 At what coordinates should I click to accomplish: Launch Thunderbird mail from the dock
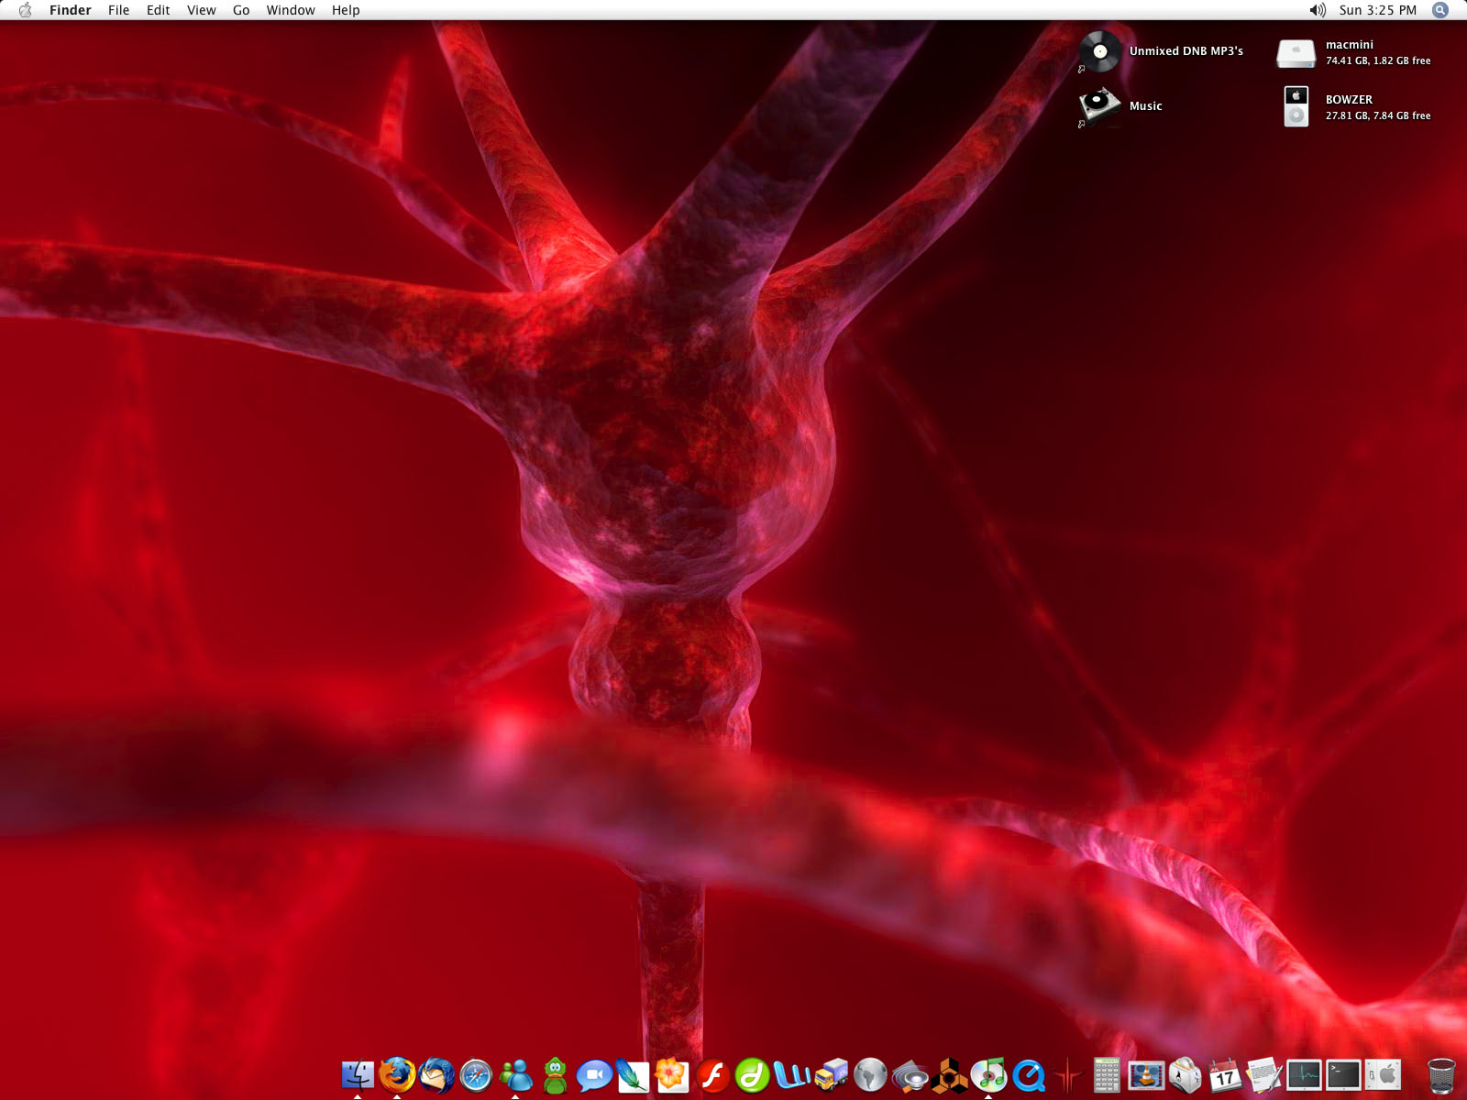pos(436,1074)
